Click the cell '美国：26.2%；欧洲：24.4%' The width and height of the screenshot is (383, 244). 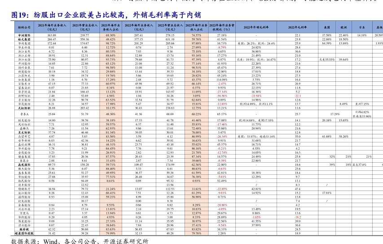pos(256,43)
